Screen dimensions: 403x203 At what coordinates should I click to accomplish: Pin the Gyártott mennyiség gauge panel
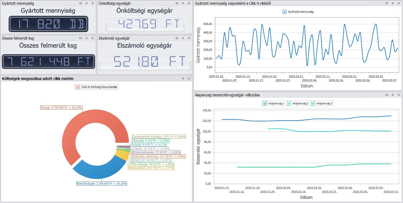[x=86, y=3]
